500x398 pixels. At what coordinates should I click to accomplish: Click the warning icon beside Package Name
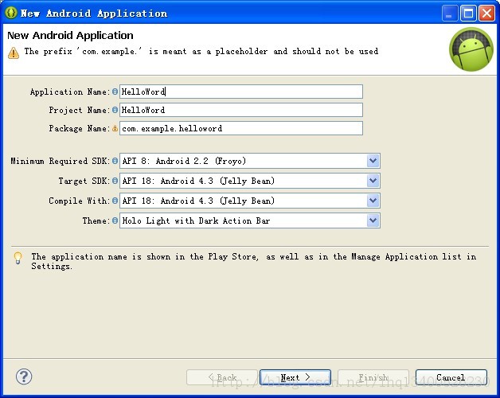115,128
